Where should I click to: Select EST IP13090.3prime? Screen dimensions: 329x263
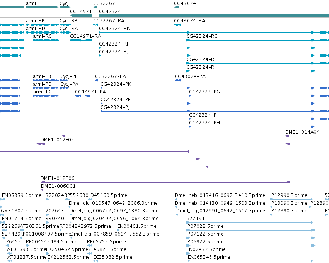[289, 204]
